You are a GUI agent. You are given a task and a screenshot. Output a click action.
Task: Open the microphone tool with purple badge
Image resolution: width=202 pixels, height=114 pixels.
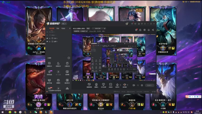[49, 73]
